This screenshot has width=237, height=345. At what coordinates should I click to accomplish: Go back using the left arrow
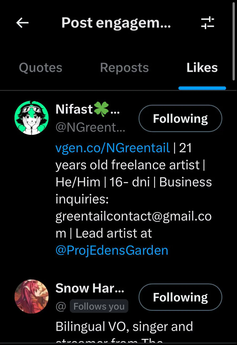[22, 23]
